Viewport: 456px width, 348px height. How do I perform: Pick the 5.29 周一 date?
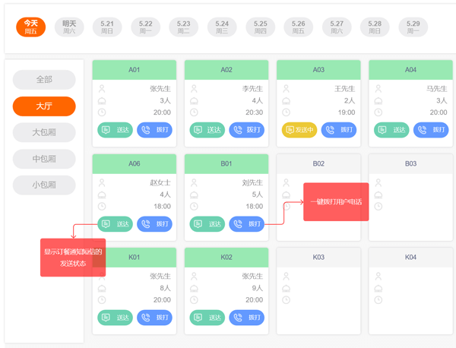click(413, 27)
